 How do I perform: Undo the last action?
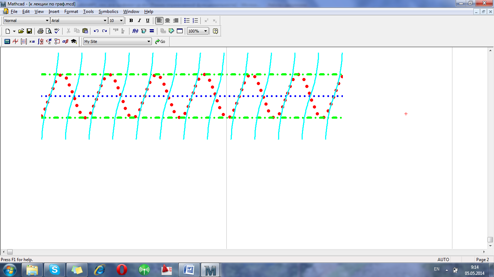[96, 31]
